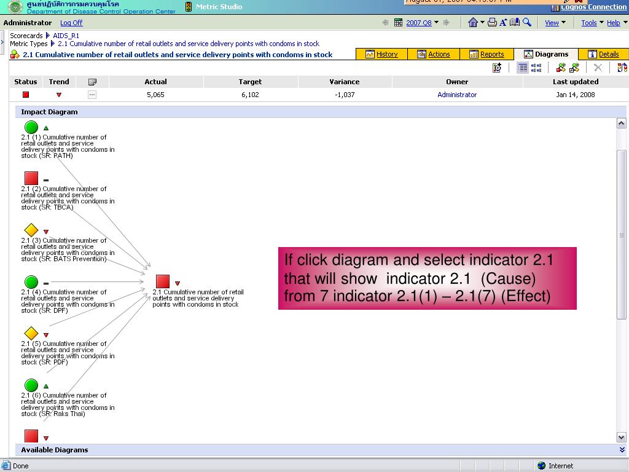
Task: Click scroll up arrow of impact diagram
Action: point(621,123)
